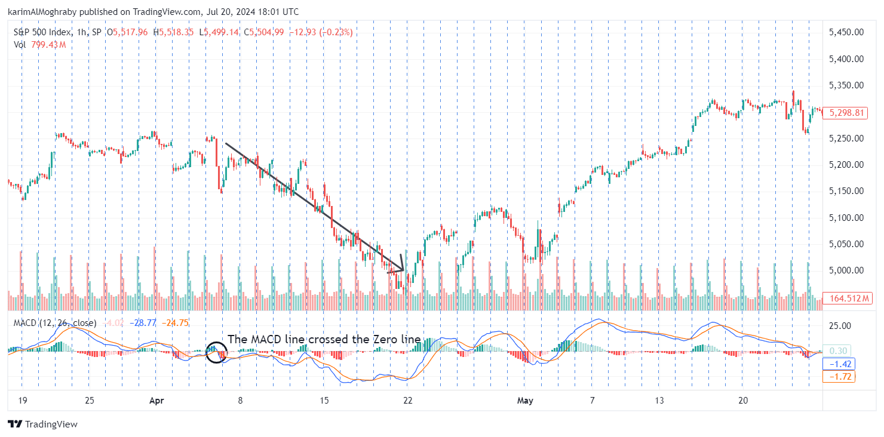Click the 25 date label on time axis
The height and width of the screenshot is (437, 884).
tap(89, 400)
